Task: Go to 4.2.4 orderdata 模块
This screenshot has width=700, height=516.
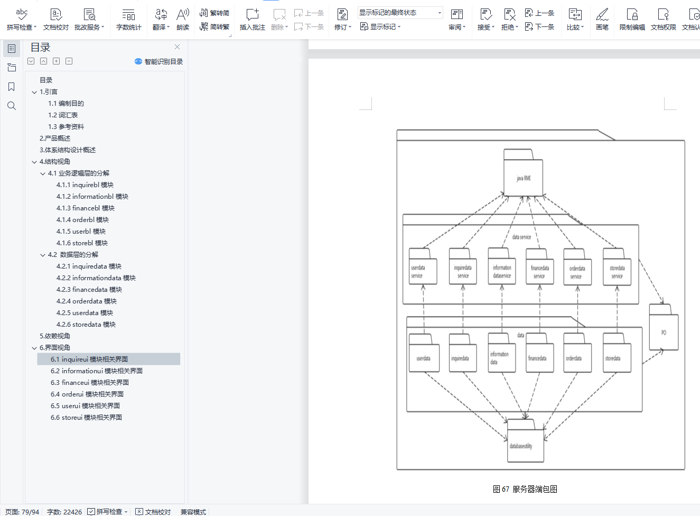Action: pyautogui.click(x=87, y=301)
